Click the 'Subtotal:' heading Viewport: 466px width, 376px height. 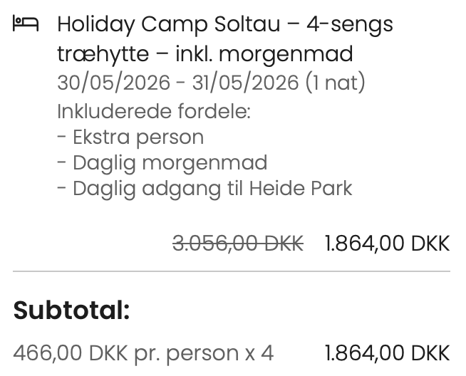[x=71, y=310]
